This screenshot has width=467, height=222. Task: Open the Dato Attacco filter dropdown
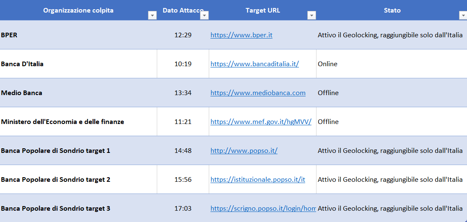click(x=204, y=15)
